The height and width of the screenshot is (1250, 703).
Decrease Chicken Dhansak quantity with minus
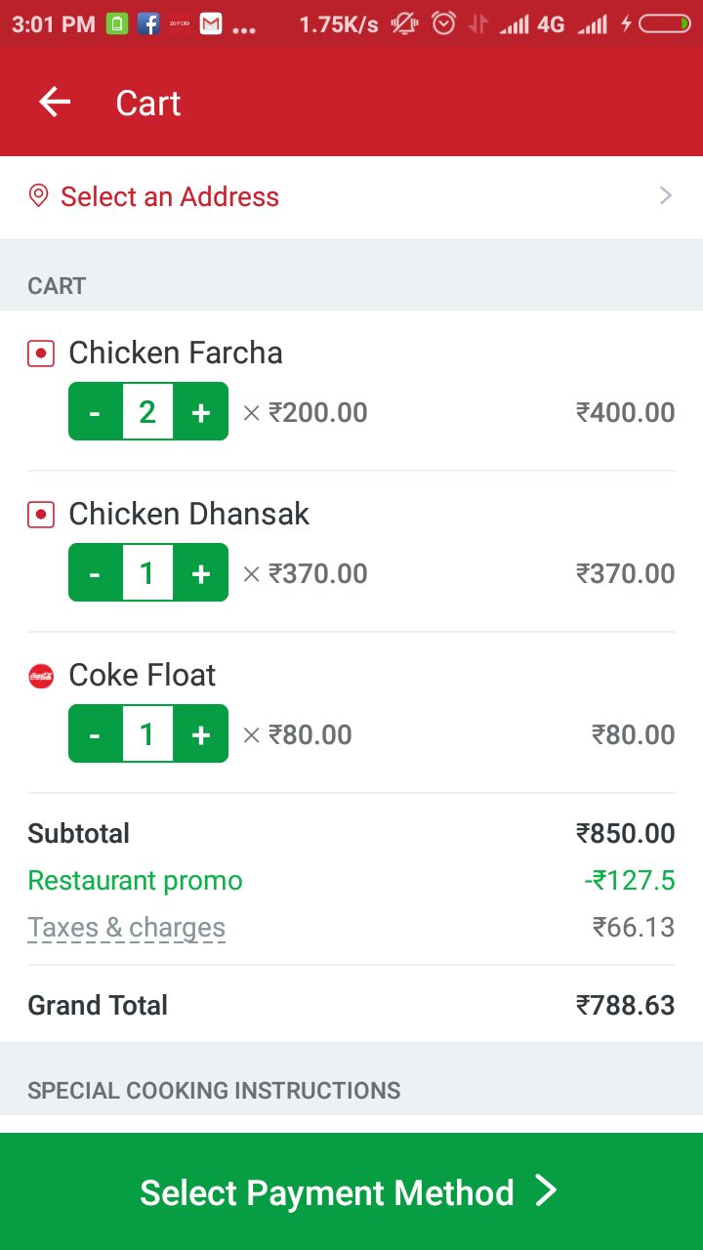(x=95, y=573)
